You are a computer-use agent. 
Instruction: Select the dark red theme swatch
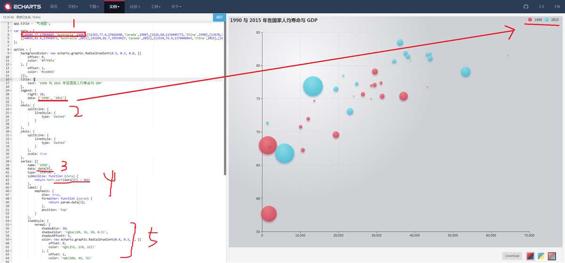tap(531, 256)
